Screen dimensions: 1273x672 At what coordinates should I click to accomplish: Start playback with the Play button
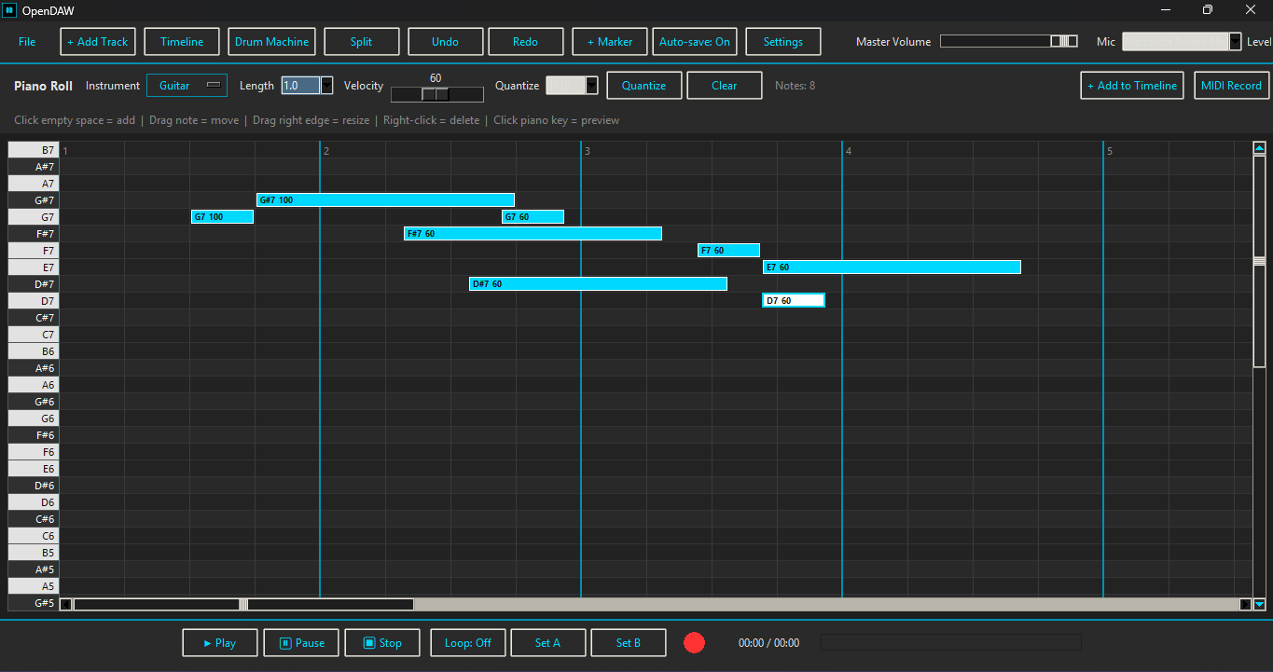[x=220, y=643]
